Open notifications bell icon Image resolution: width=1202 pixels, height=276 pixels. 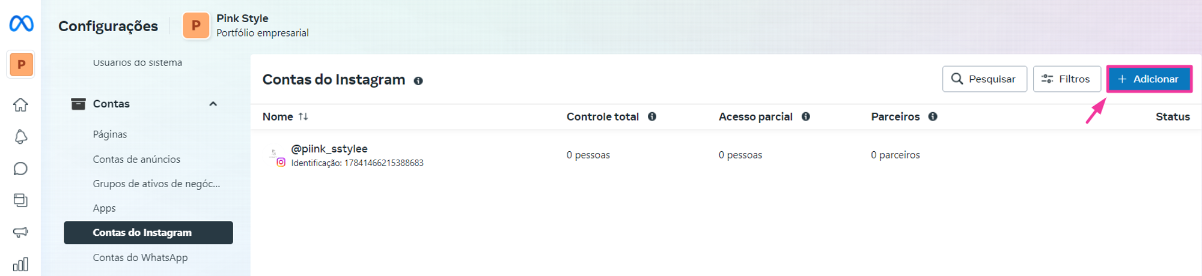[20, 137]
